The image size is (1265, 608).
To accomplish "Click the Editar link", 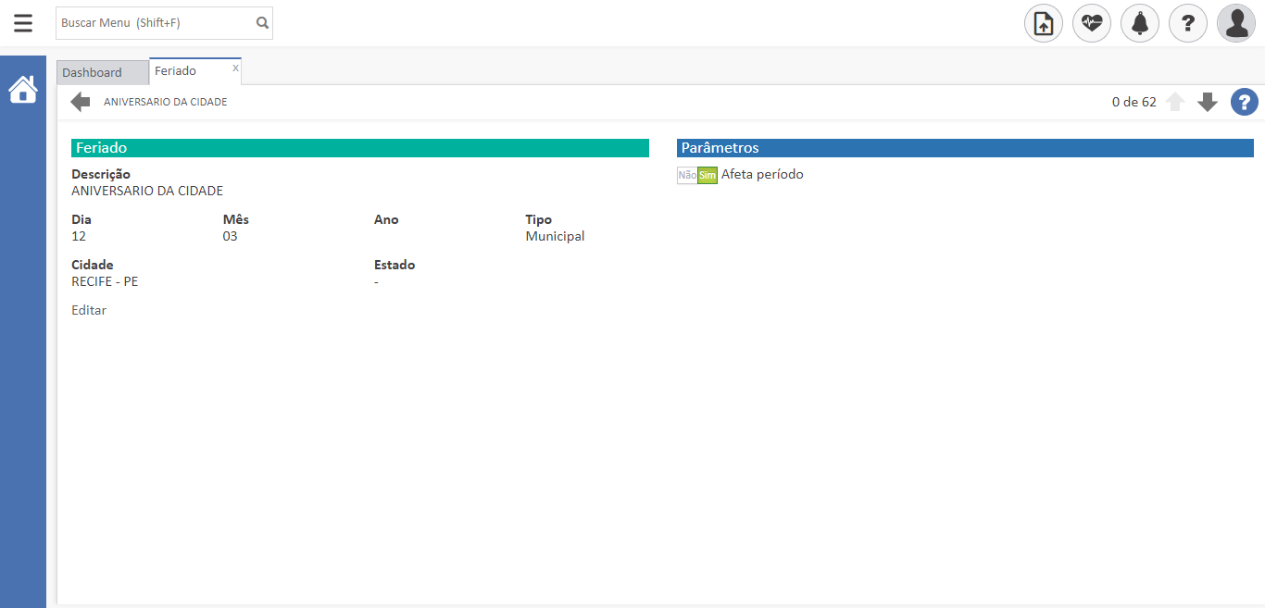I will point(89,310).
